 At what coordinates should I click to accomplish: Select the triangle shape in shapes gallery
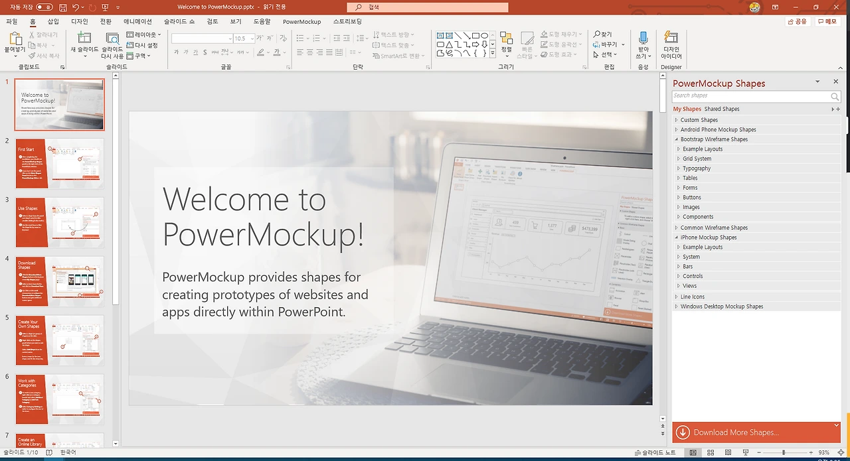point(449,44)
